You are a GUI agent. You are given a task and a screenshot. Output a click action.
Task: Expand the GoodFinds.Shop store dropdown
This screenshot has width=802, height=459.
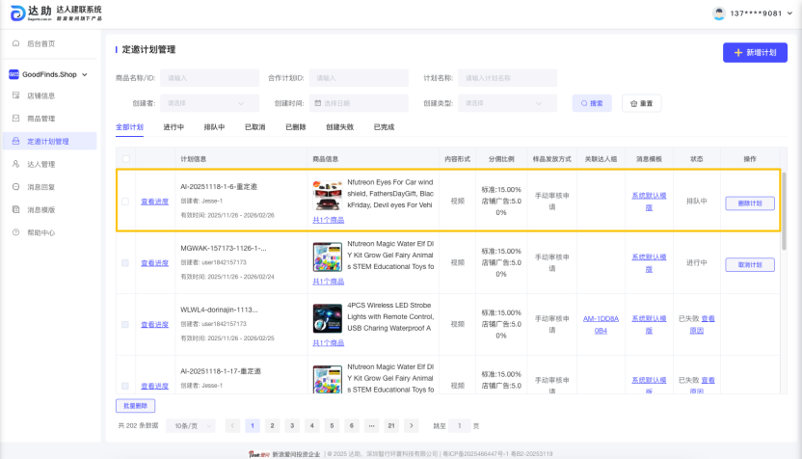pyautogui.click(x=85, y=74)
